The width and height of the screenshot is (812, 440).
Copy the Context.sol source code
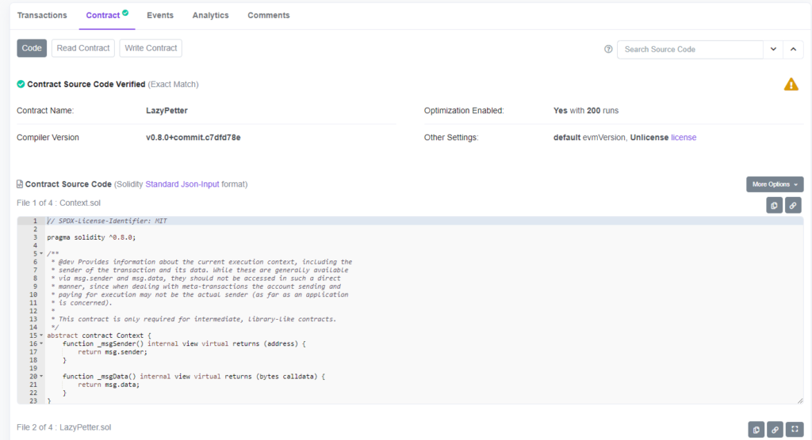tap(774, 206)
